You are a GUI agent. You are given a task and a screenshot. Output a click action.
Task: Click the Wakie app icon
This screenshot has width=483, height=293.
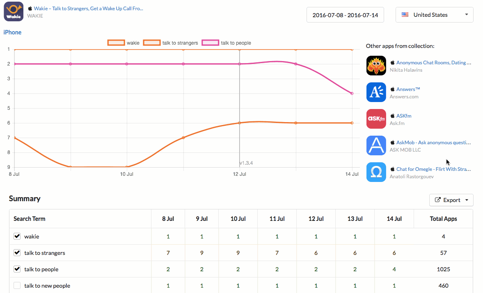point(14,11)
